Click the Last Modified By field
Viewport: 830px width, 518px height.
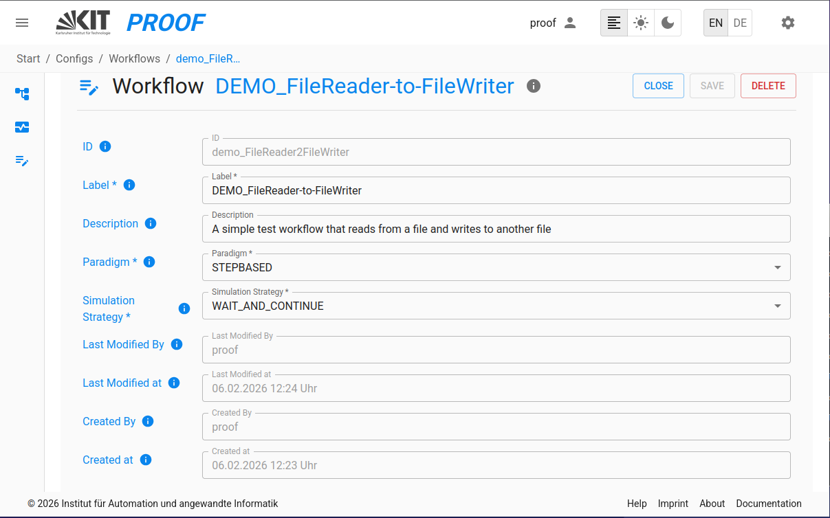496,350
